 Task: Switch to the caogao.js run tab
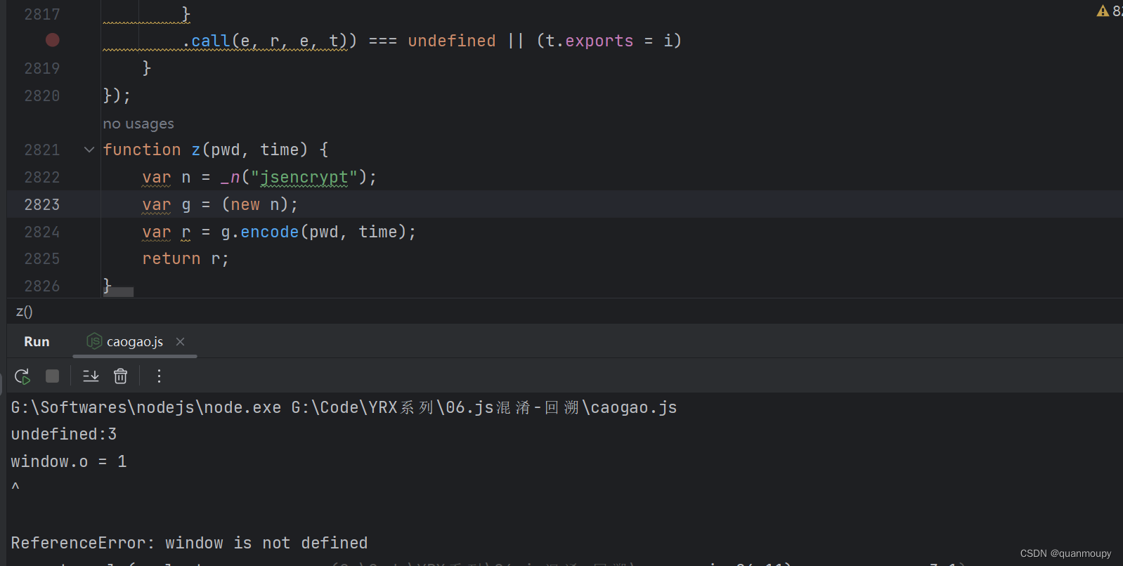[x=135, y=342]
